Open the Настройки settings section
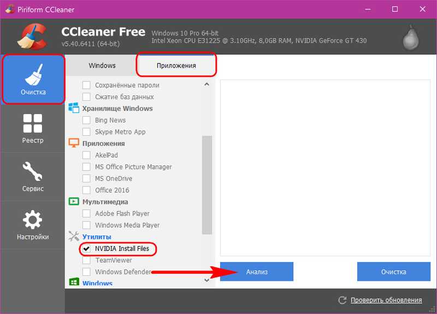Image resolution: width=437 pixels, height=314 pixels. point(33,225)
